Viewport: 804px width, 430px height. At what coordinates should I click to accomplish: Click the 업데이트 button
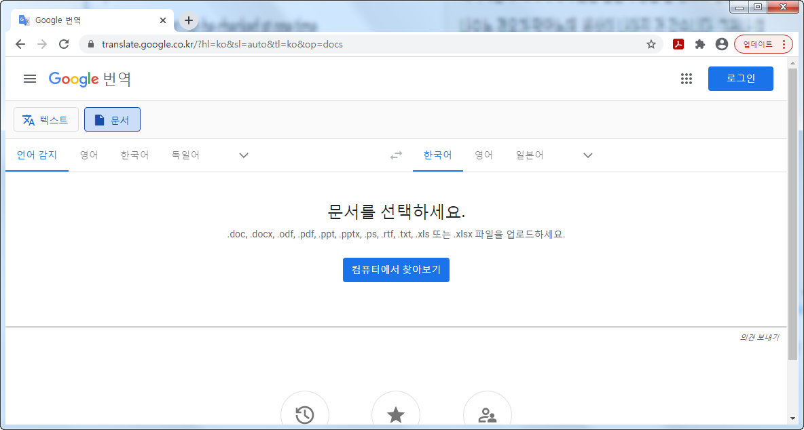coord(763,44)
